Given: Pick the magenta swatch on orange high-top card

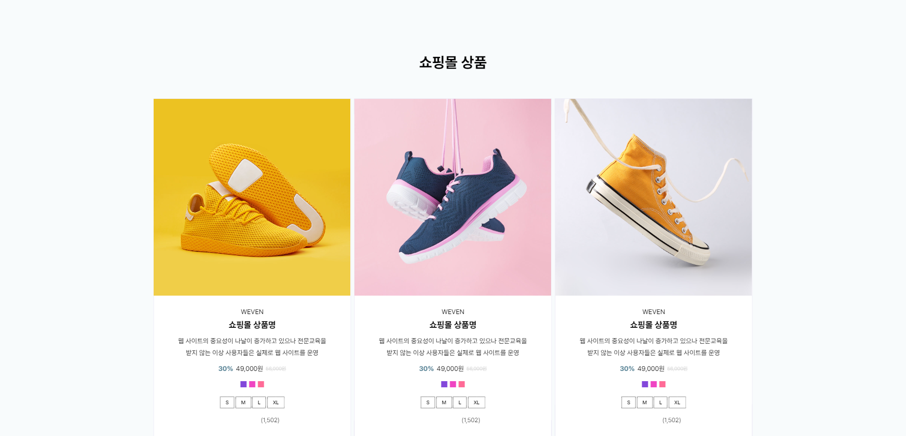Looking at the screenshot, I should [654, 384].
